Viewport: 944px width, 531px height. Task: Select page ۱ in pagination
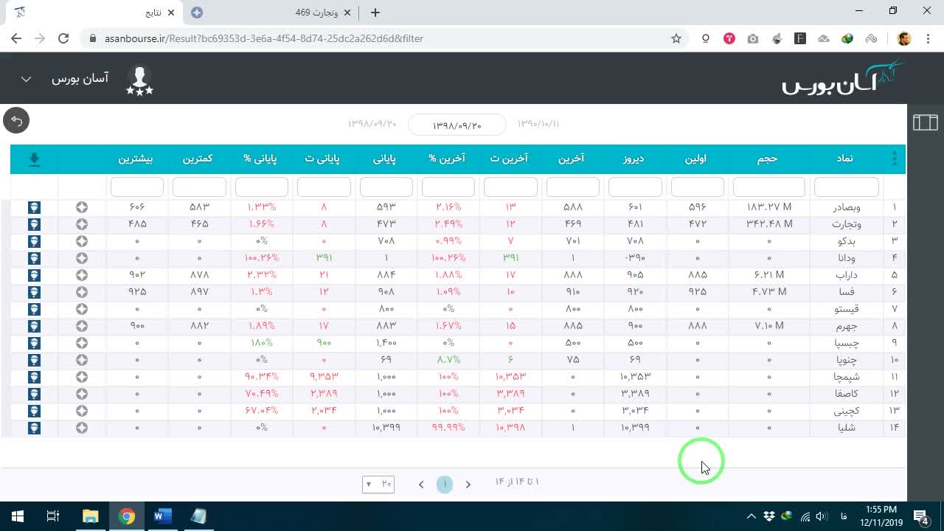point(445,484)
